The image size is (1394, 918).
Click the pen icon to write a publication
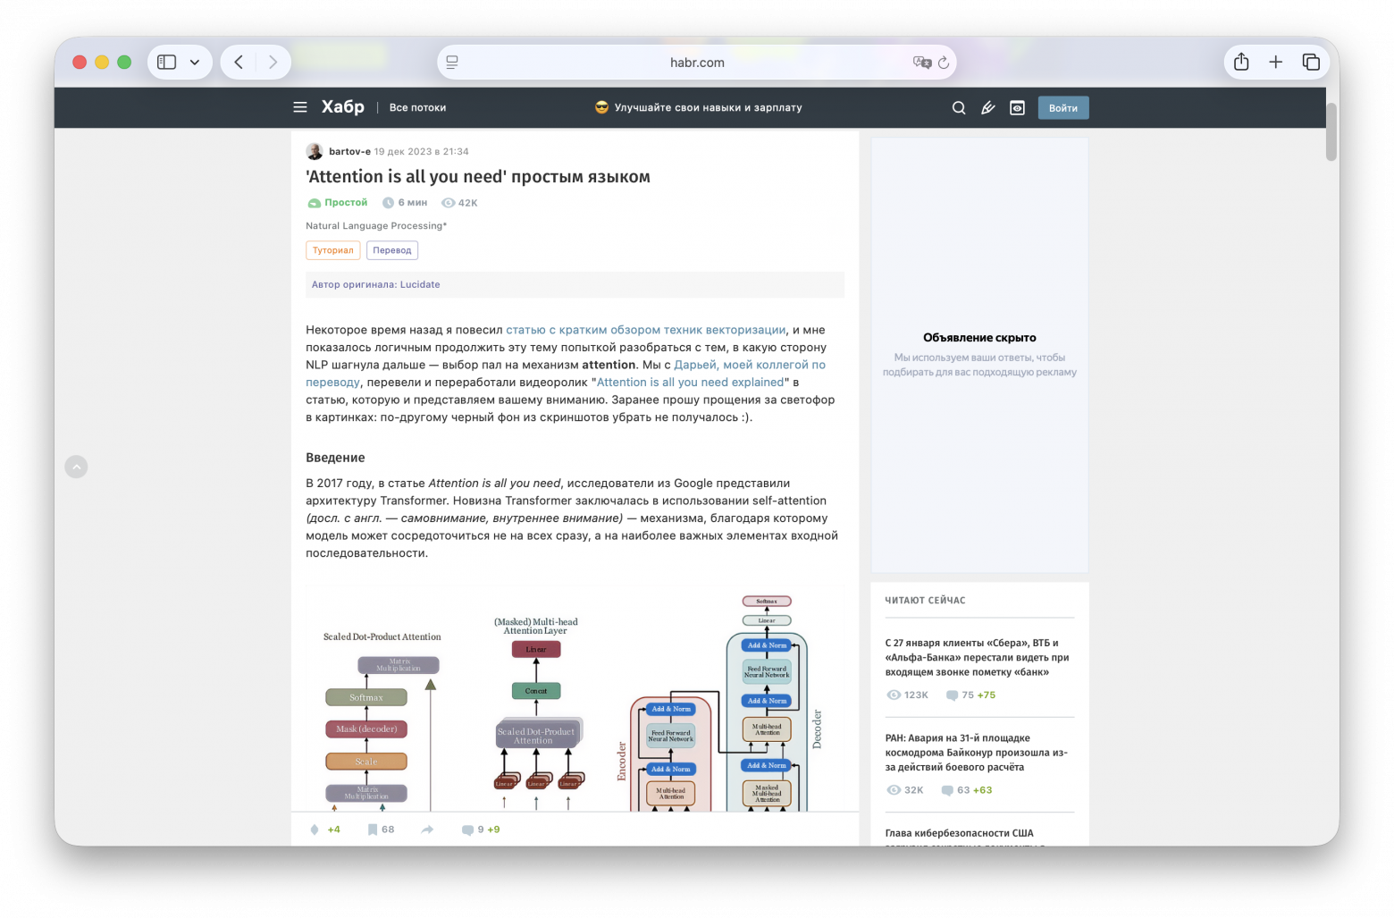pyautogui.click(x=987, y=107)
